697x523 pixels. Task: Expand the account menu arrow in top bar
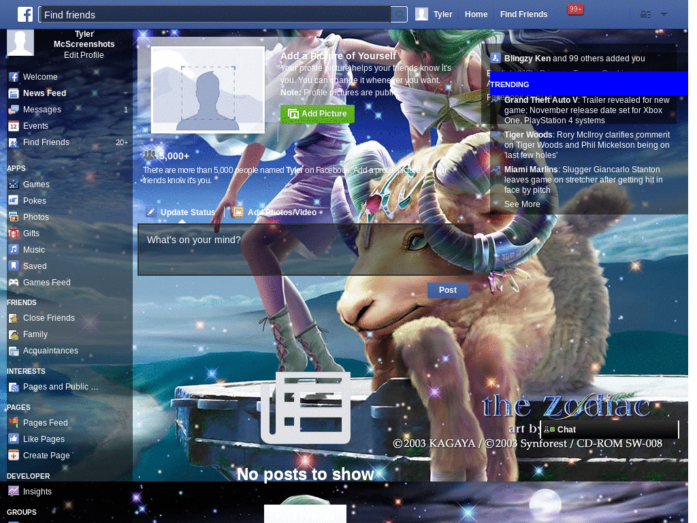click(664, 15)
